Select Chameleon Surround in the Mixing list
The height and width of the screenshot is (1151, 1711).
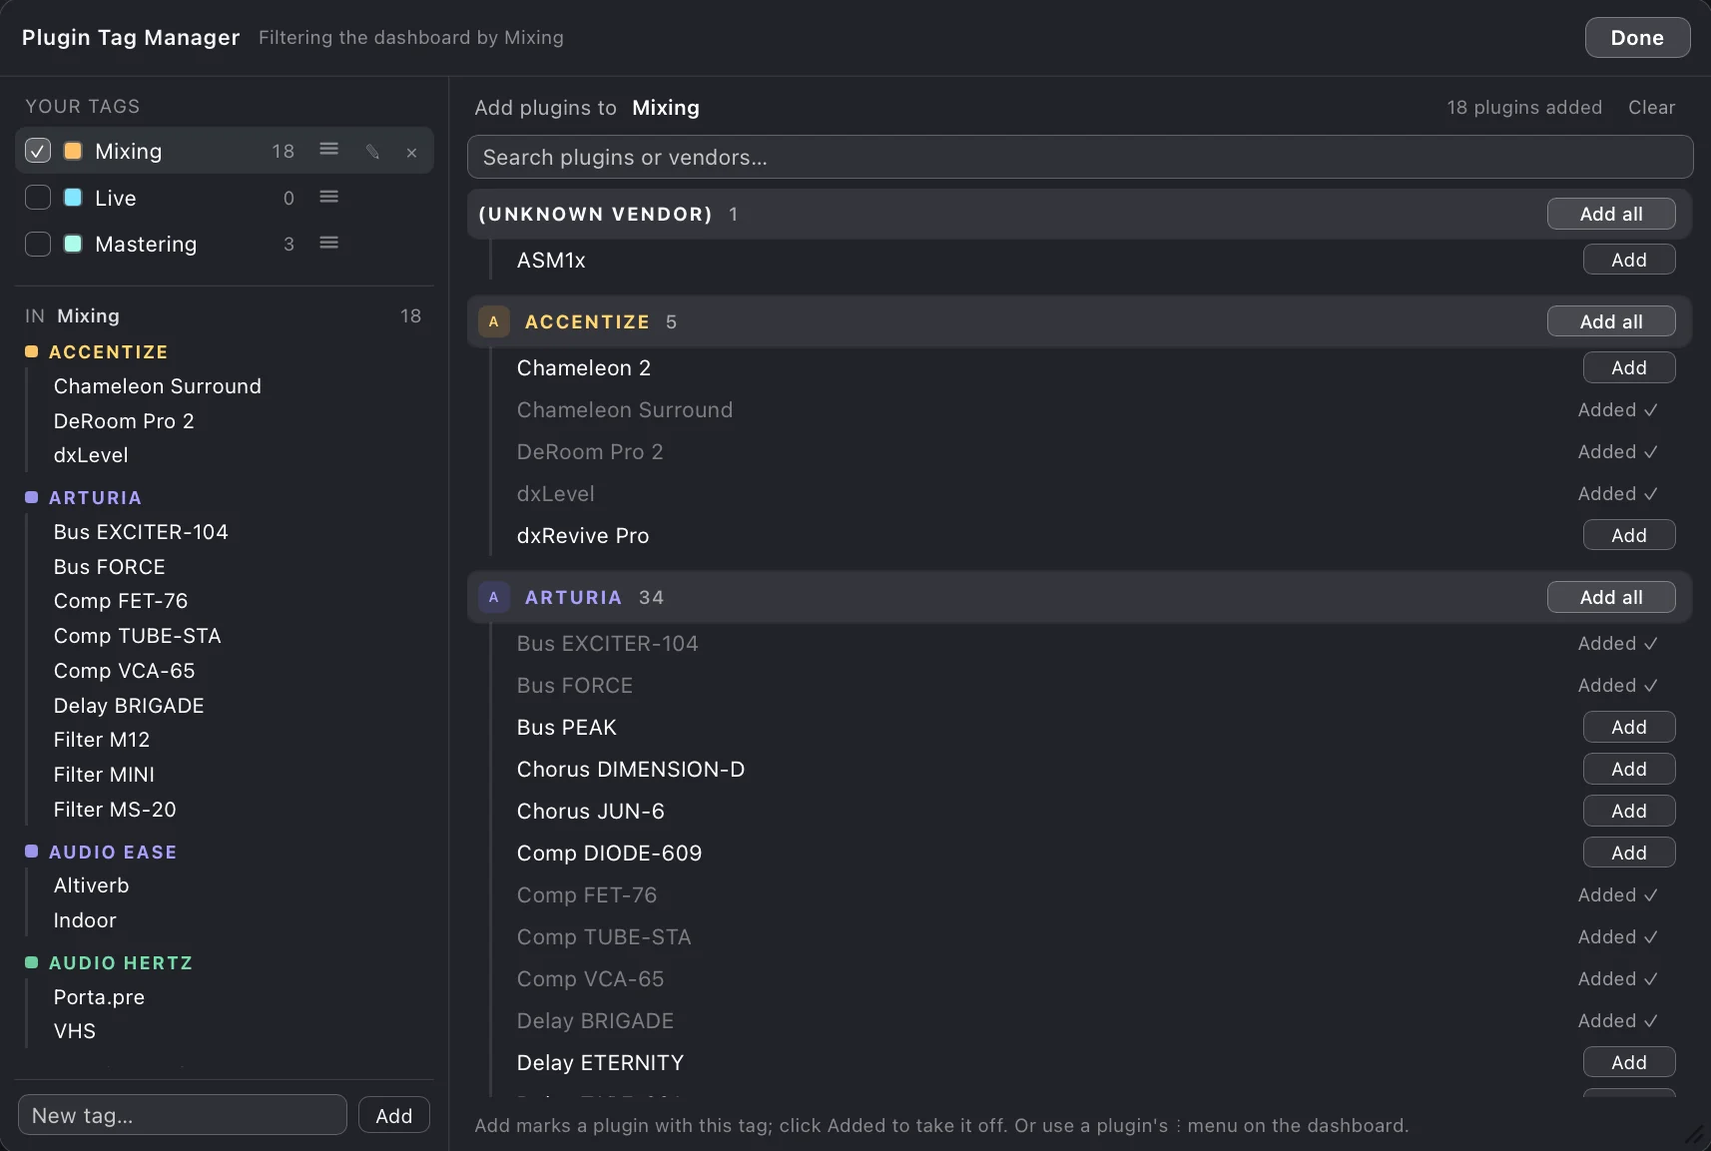click(x=158, y=386)
